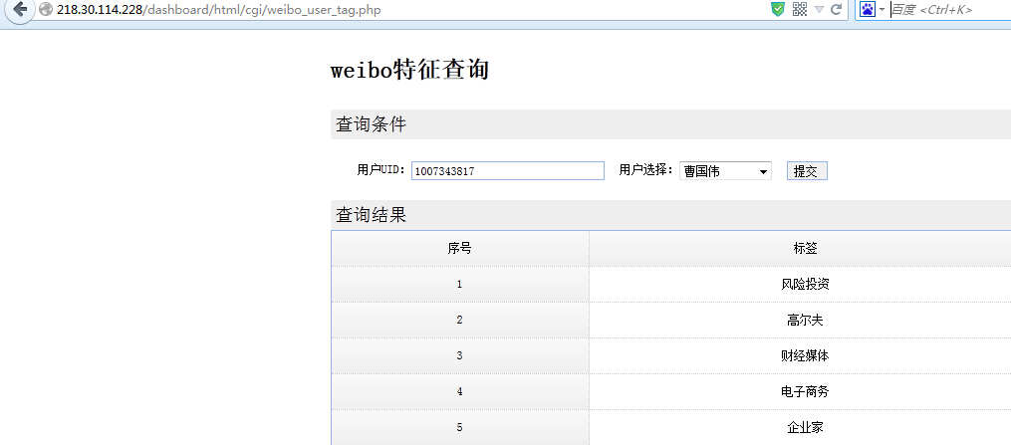This screenshot has width=1011, height=445.
Task: Reload the page with refresh icon
Action: click(837, 10)
